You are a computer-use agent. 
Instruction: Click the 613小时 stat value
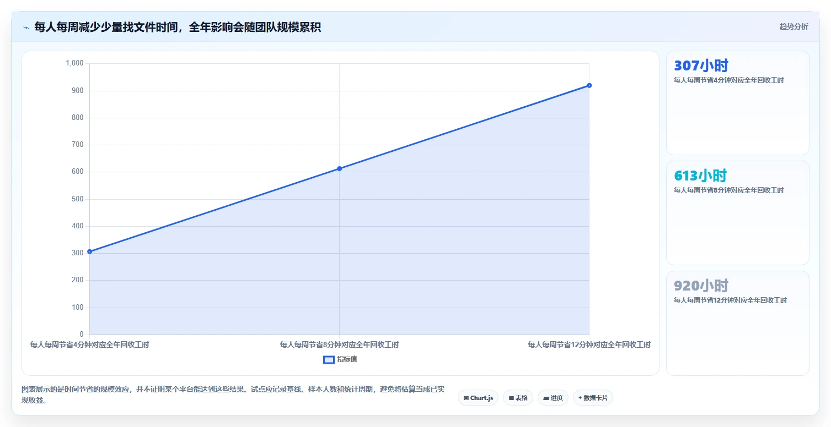[x=700, y=176]
